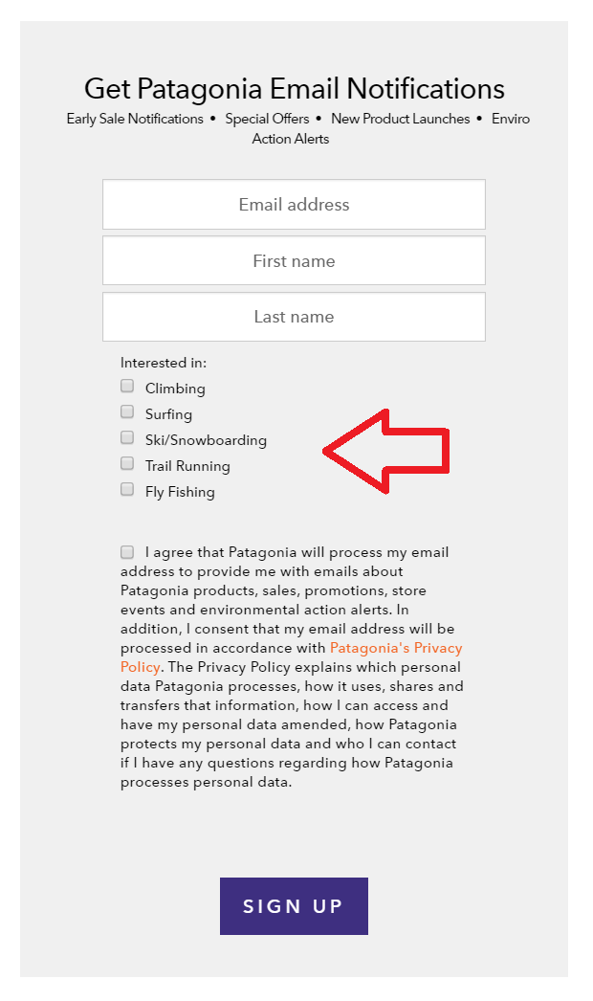Click the 'Special Offers' text

[x=267, y=119]
